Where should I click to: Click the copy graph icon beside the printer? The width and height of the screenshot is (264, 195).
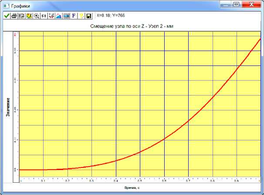click(x=22, y=16)
